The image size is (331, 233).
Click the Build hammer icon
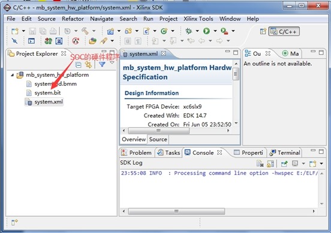pyautogui.click(x=85, y=31)
